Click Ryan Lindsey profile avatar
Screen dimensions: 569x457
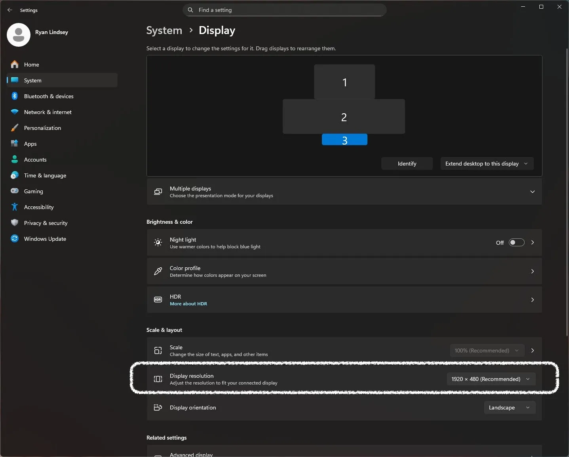pos(19,35)
